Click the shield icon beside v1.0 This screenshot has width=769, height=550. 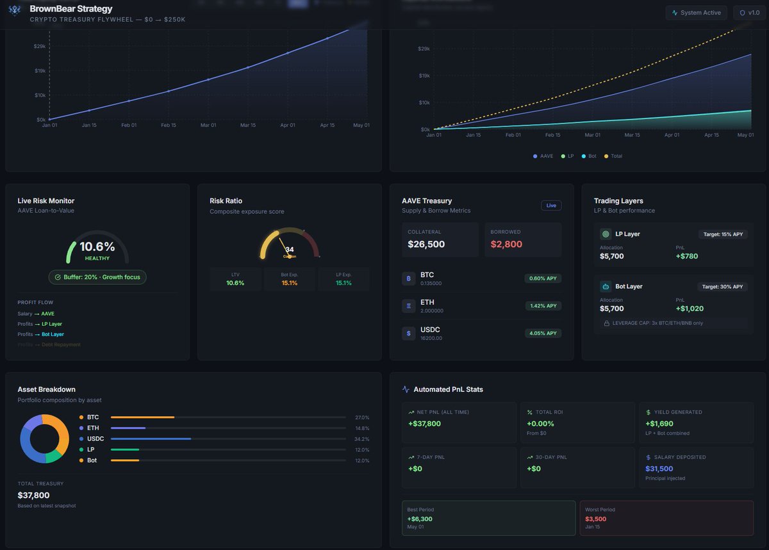743,13
